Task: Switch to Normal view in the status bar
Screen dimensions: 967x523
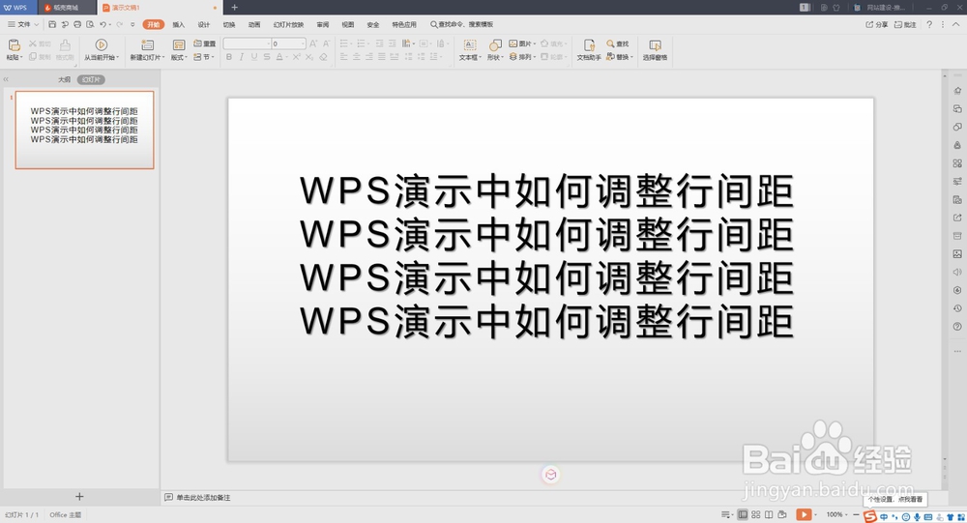Action: pyautogui.click(x=743, y=514)
